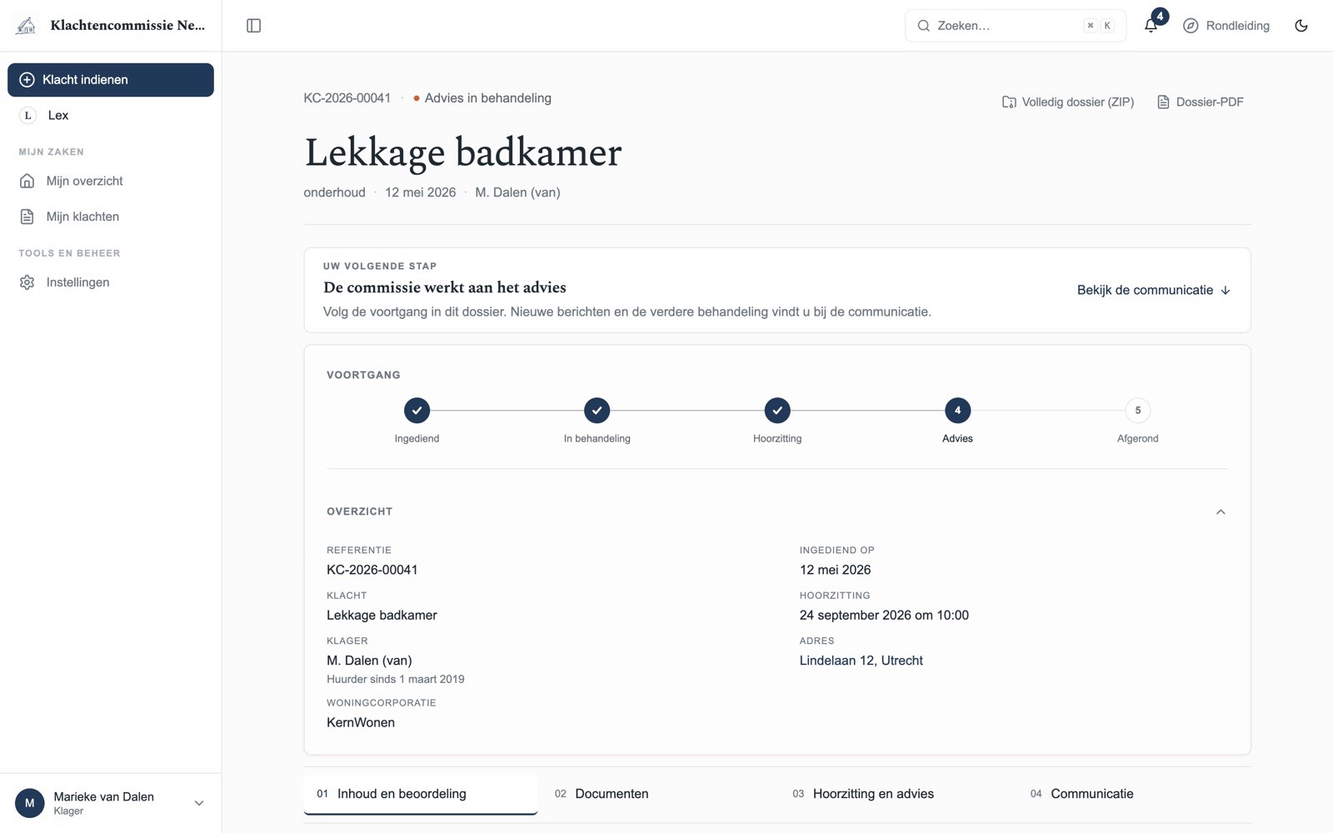Viewport: 1333px width, 833px height.
Task: Collapse the Overzicht section chevron
Action: (x=1221, y=511)
